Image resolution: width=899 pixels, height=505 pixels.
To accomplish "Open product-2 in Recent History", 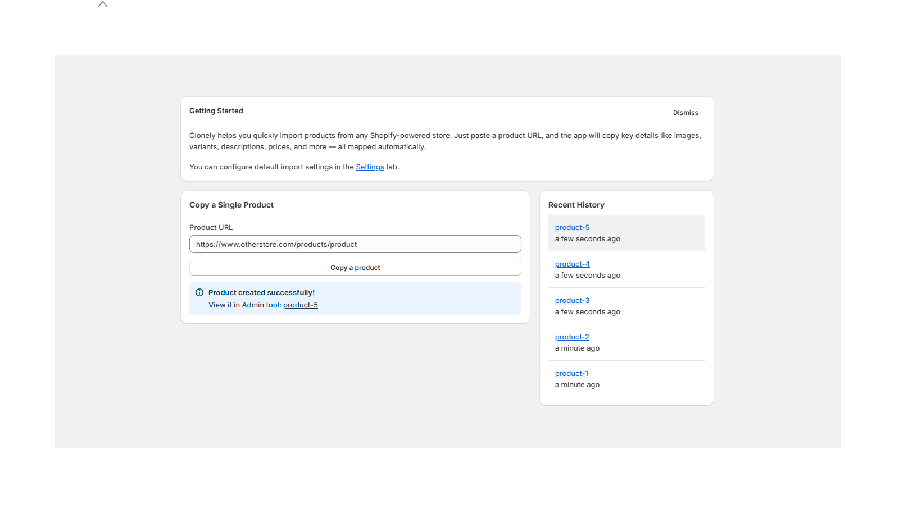I will pos(572,337).
